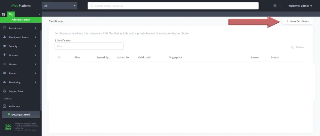The width and height of the screenshot is (320, 136).
Task: Click the certificates Filter input box
Action: (89, 46)
